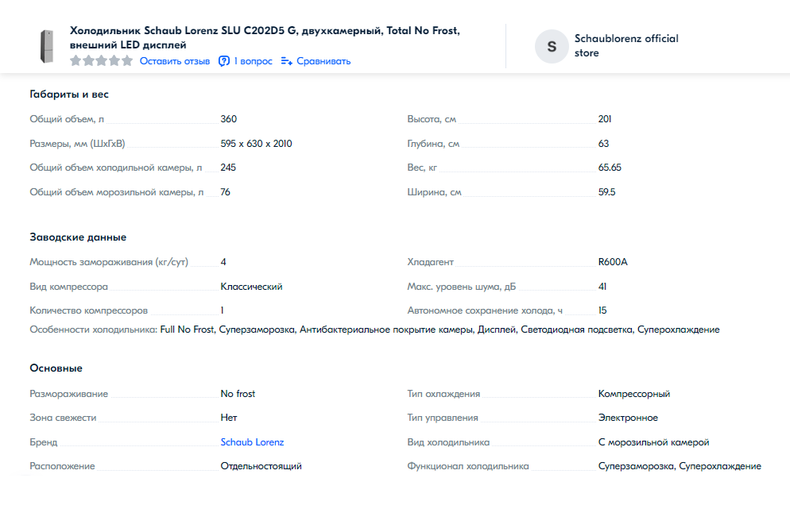
Task: Click the refrigerator product thumbnail image
Action: (46, 46)
